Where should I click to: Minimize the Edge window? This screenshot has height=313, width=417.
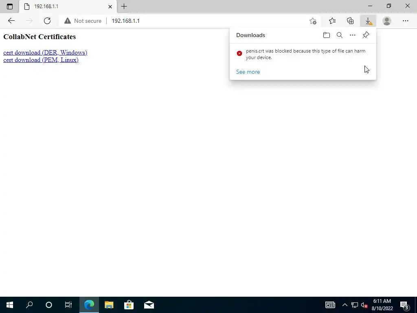tap(370, 6)
